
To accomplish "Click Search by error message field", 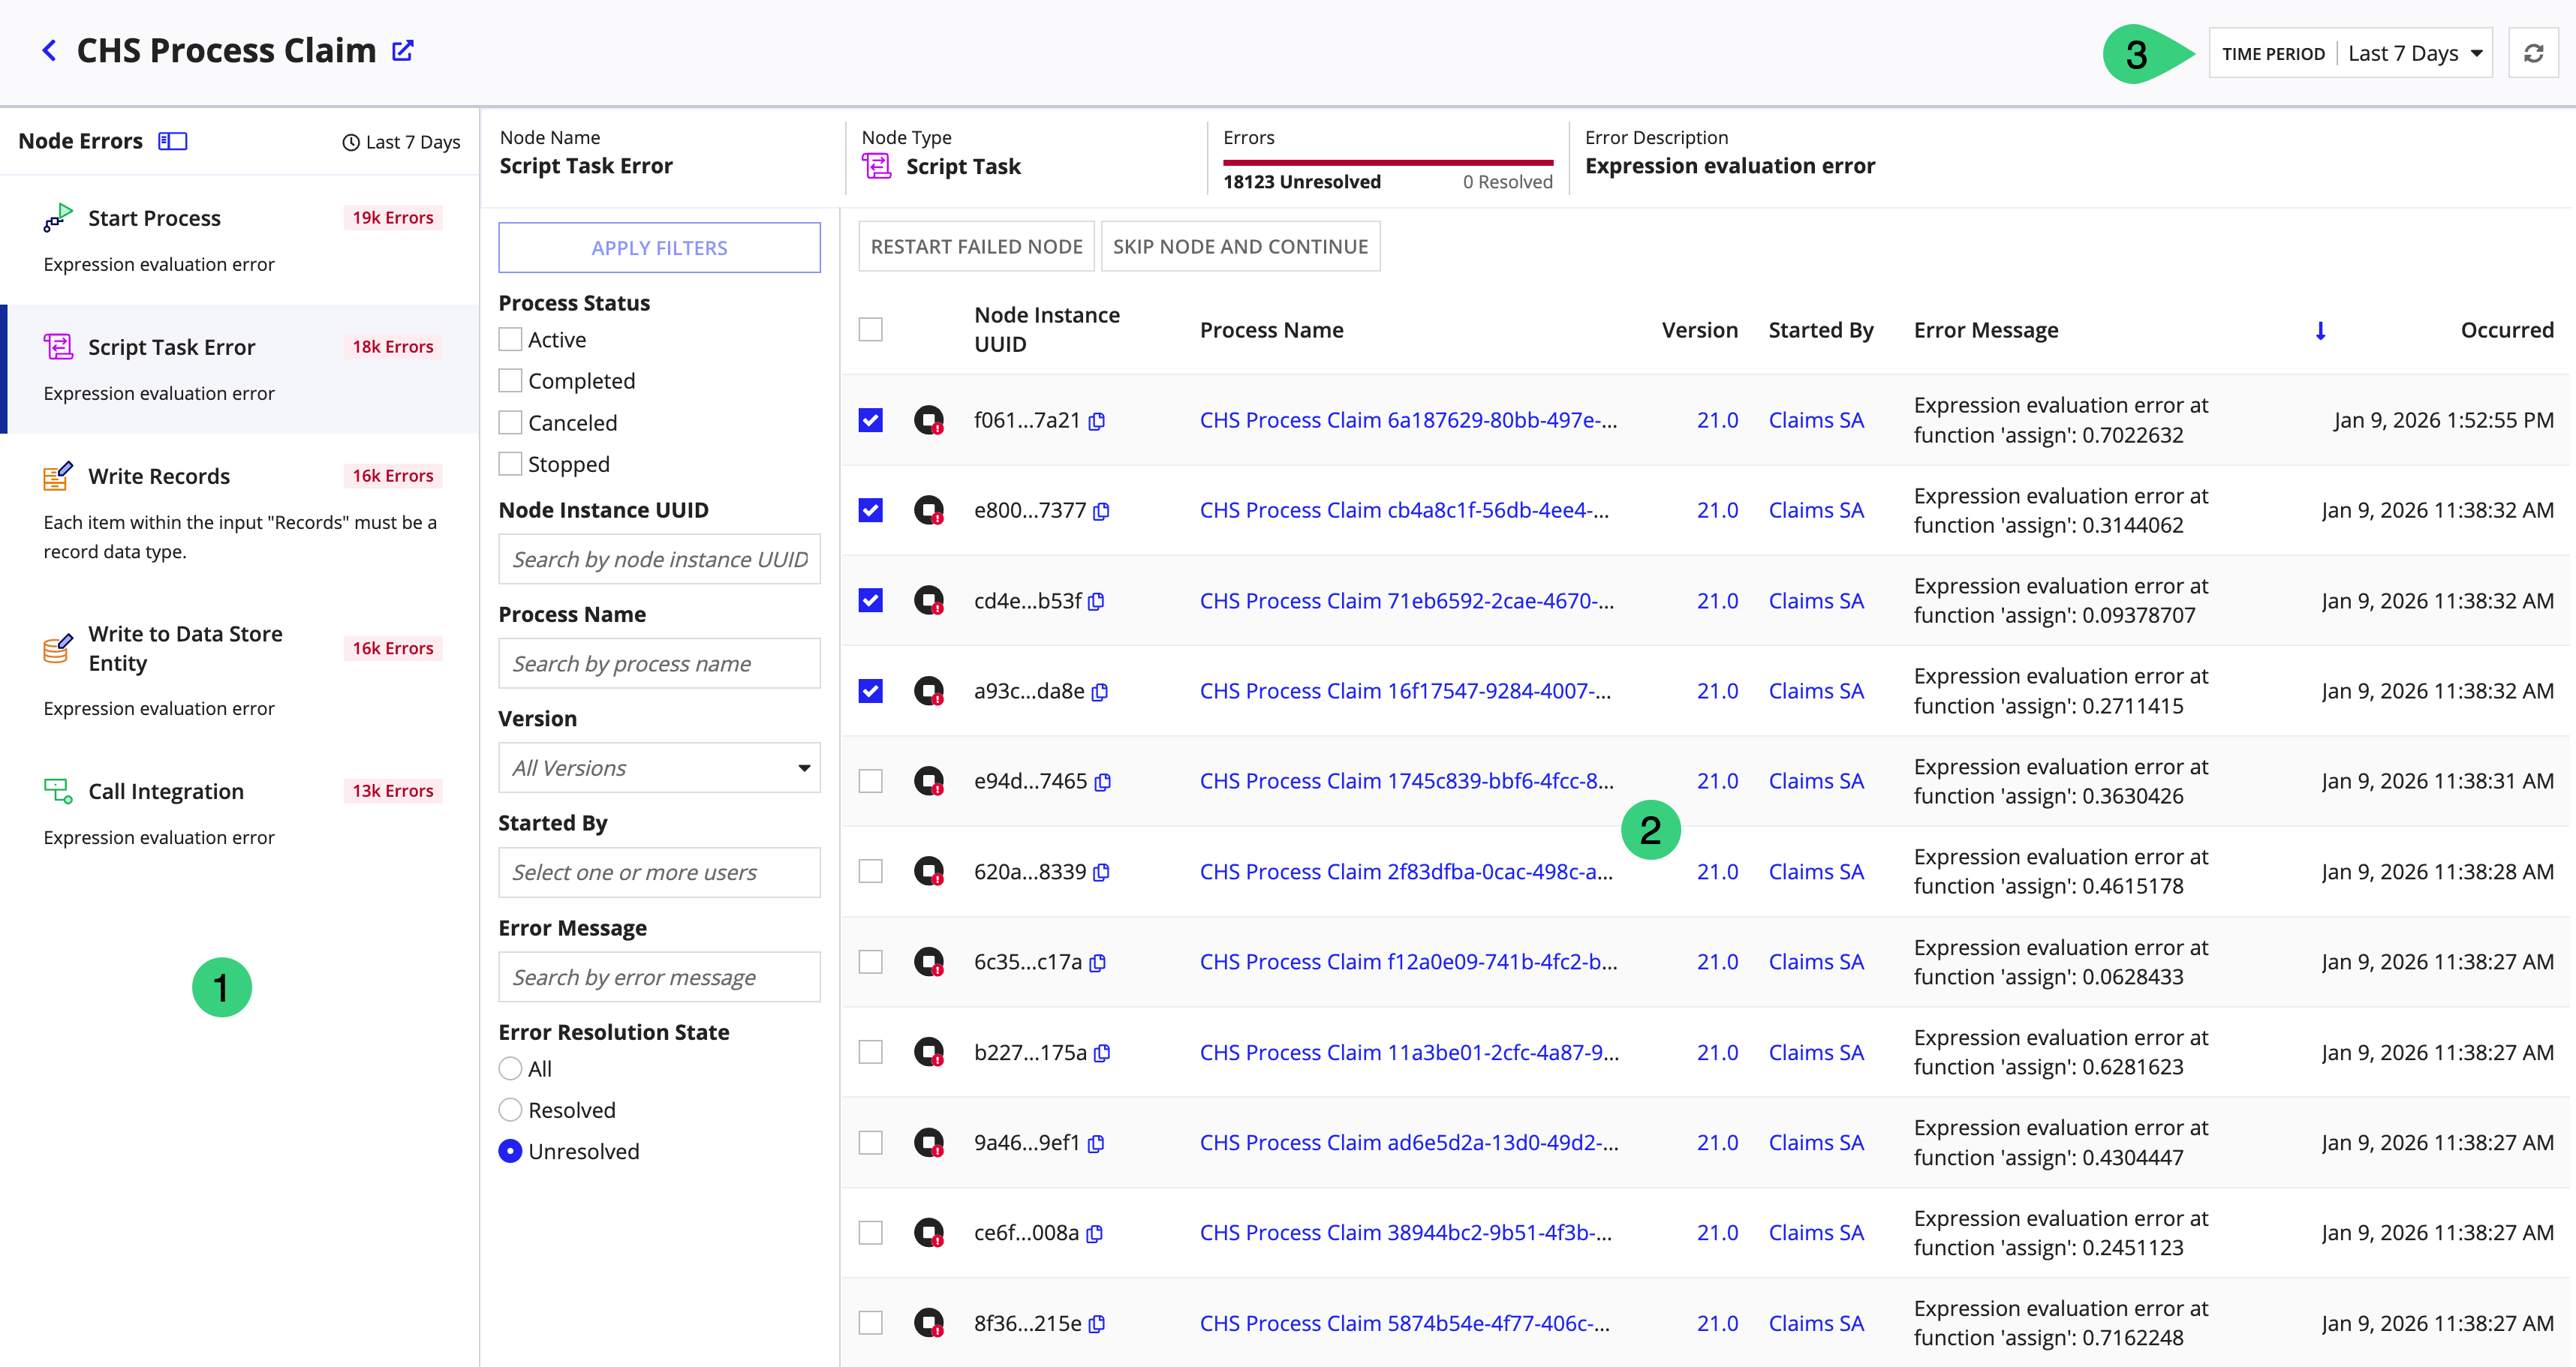I will point(659,976).
